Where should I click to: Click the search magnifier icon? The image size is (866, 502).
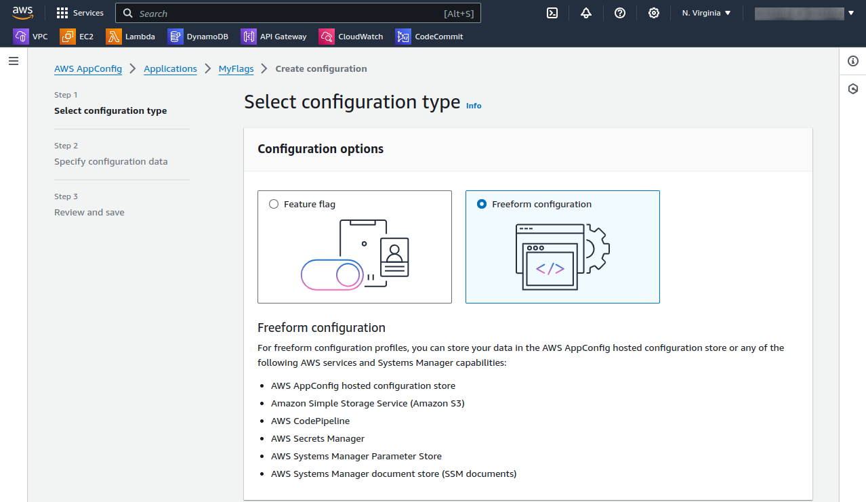(128, 13)
